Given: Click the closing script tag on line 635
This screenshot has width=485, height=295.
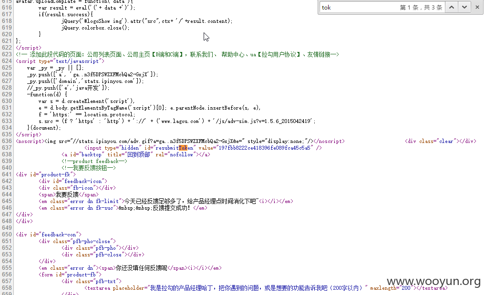Looking at the screenshot, I should point(29,134).
